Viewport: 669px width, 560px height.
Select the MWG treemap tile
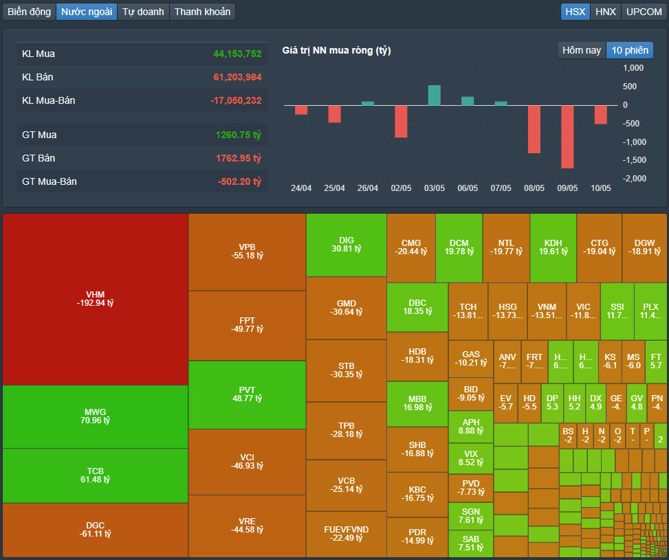click(95, 416)
